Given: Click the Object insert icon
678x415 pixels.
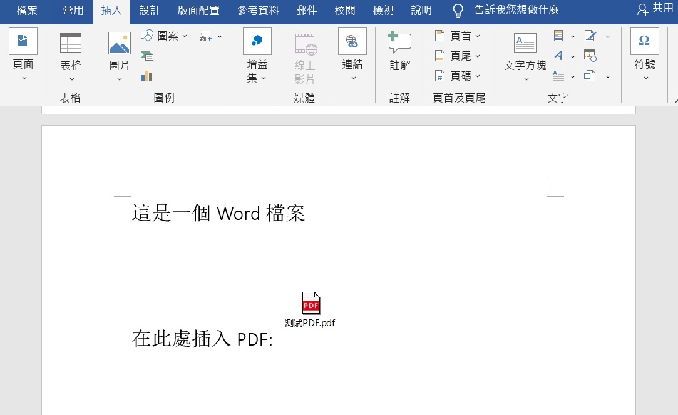Looking at the screenshot, I should [x=590, y=76].
